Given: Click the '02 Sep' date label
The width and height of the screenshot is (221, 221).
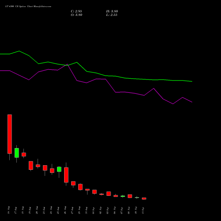Looking at the screenshot, I should [100, 210].
